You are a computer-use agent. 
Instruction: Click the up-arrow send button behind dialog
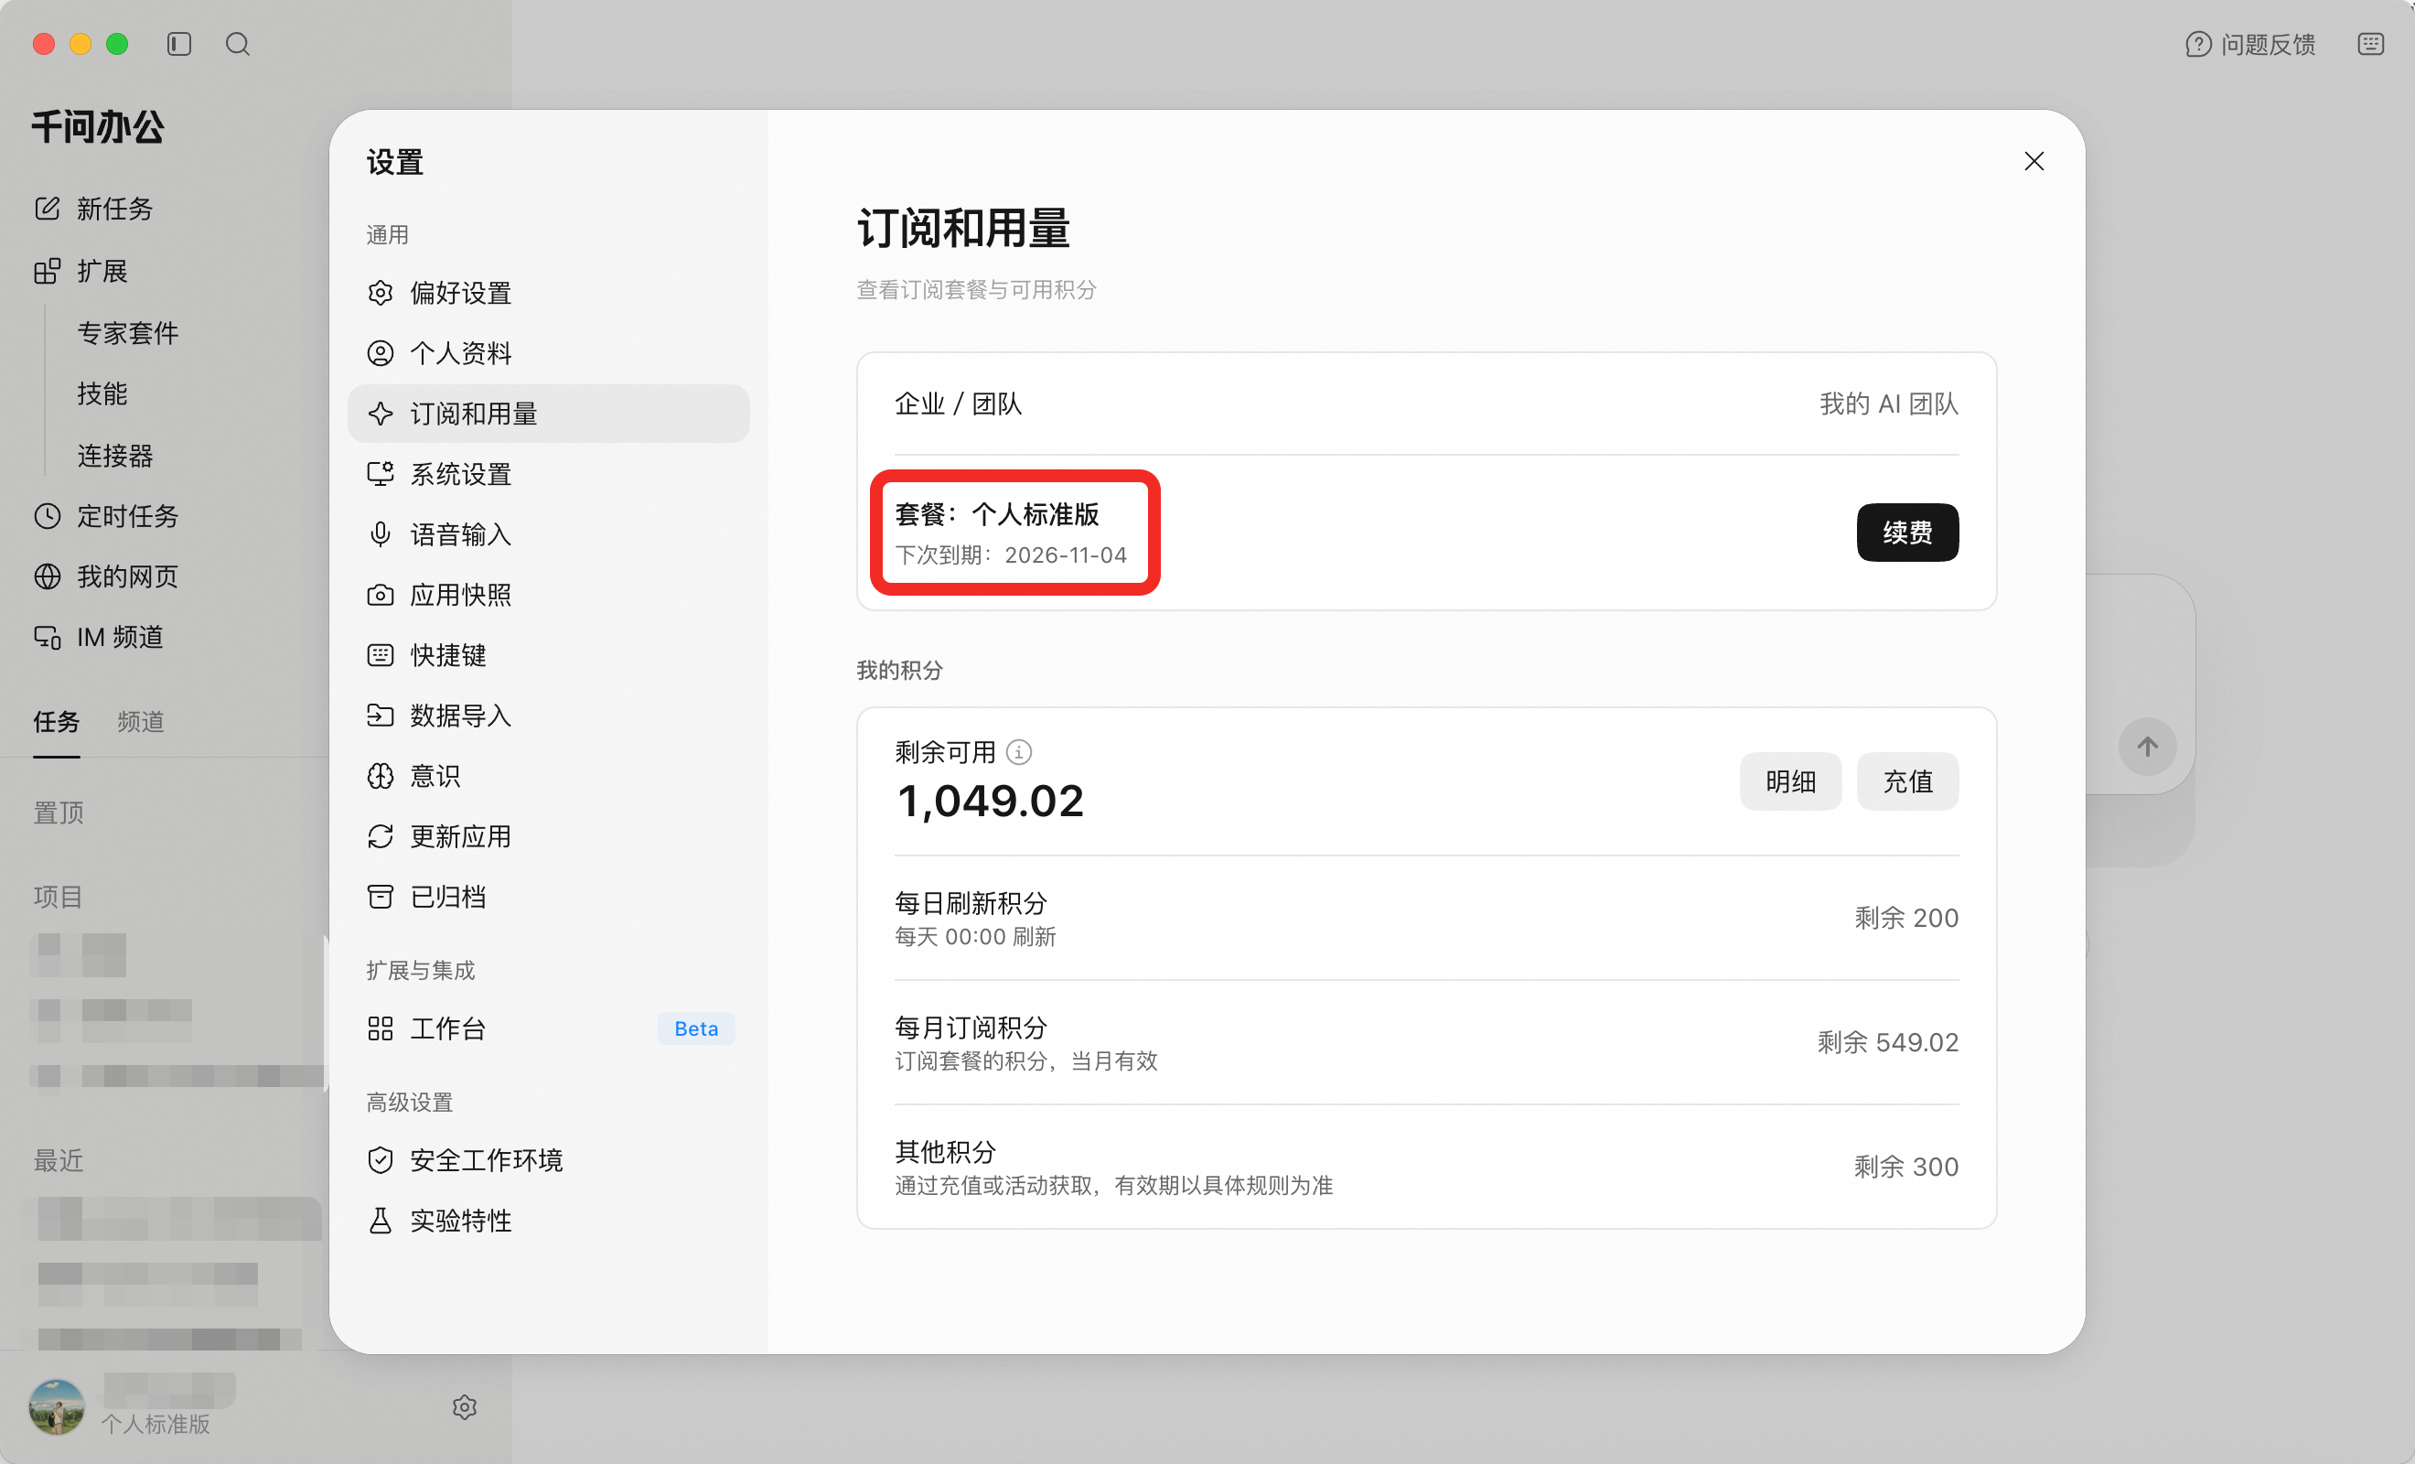[2146, 748]
